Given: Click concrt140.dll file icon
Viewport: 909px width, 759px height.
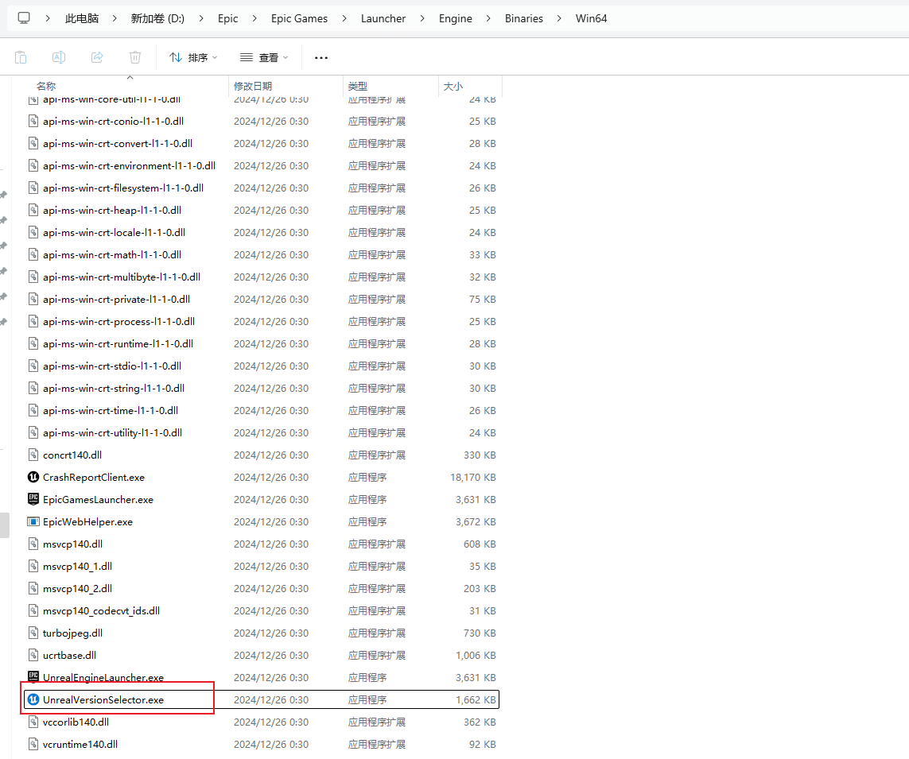Looking at the screenshot, I should [x=33, y=455].
